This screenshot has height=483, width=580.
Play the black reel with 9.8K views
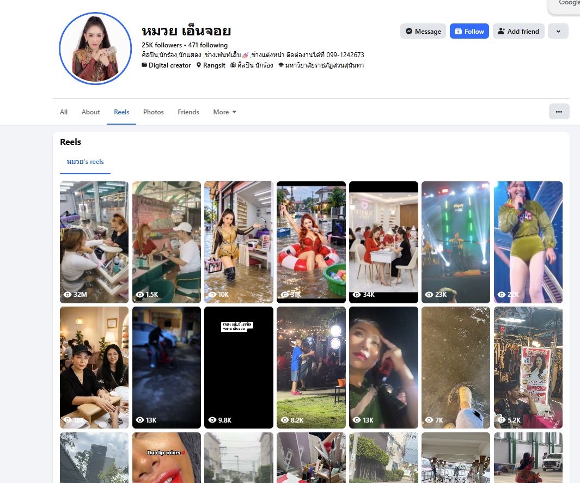point(239,368)
